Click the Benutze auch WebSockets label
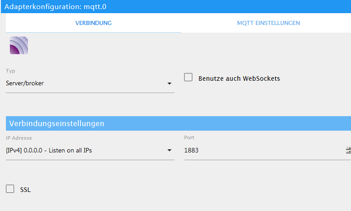 [239, 79]
